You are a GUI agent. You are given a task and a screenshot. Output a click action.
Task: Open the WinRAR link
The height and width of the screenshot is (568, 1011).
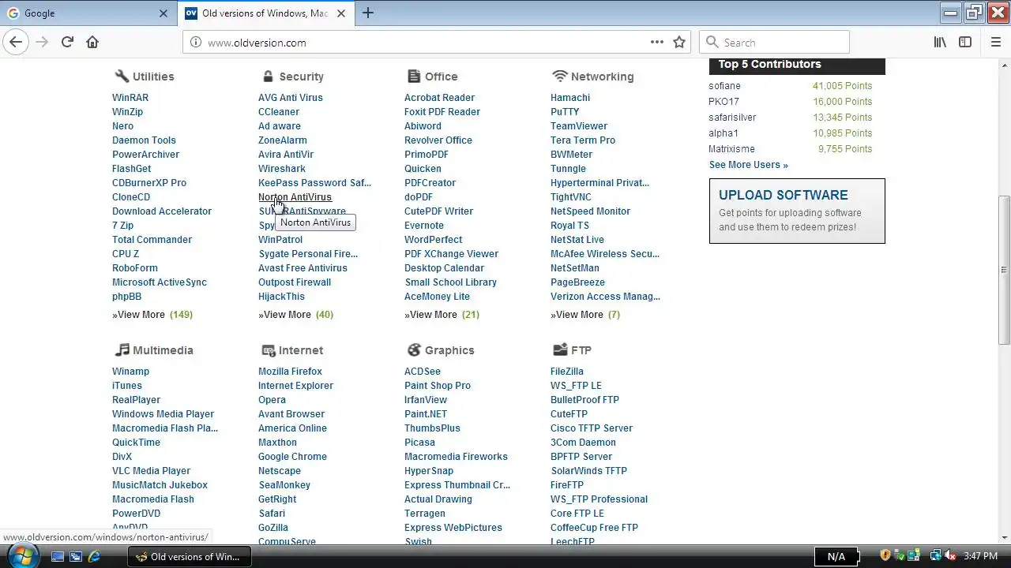click(x=130, y=98)
